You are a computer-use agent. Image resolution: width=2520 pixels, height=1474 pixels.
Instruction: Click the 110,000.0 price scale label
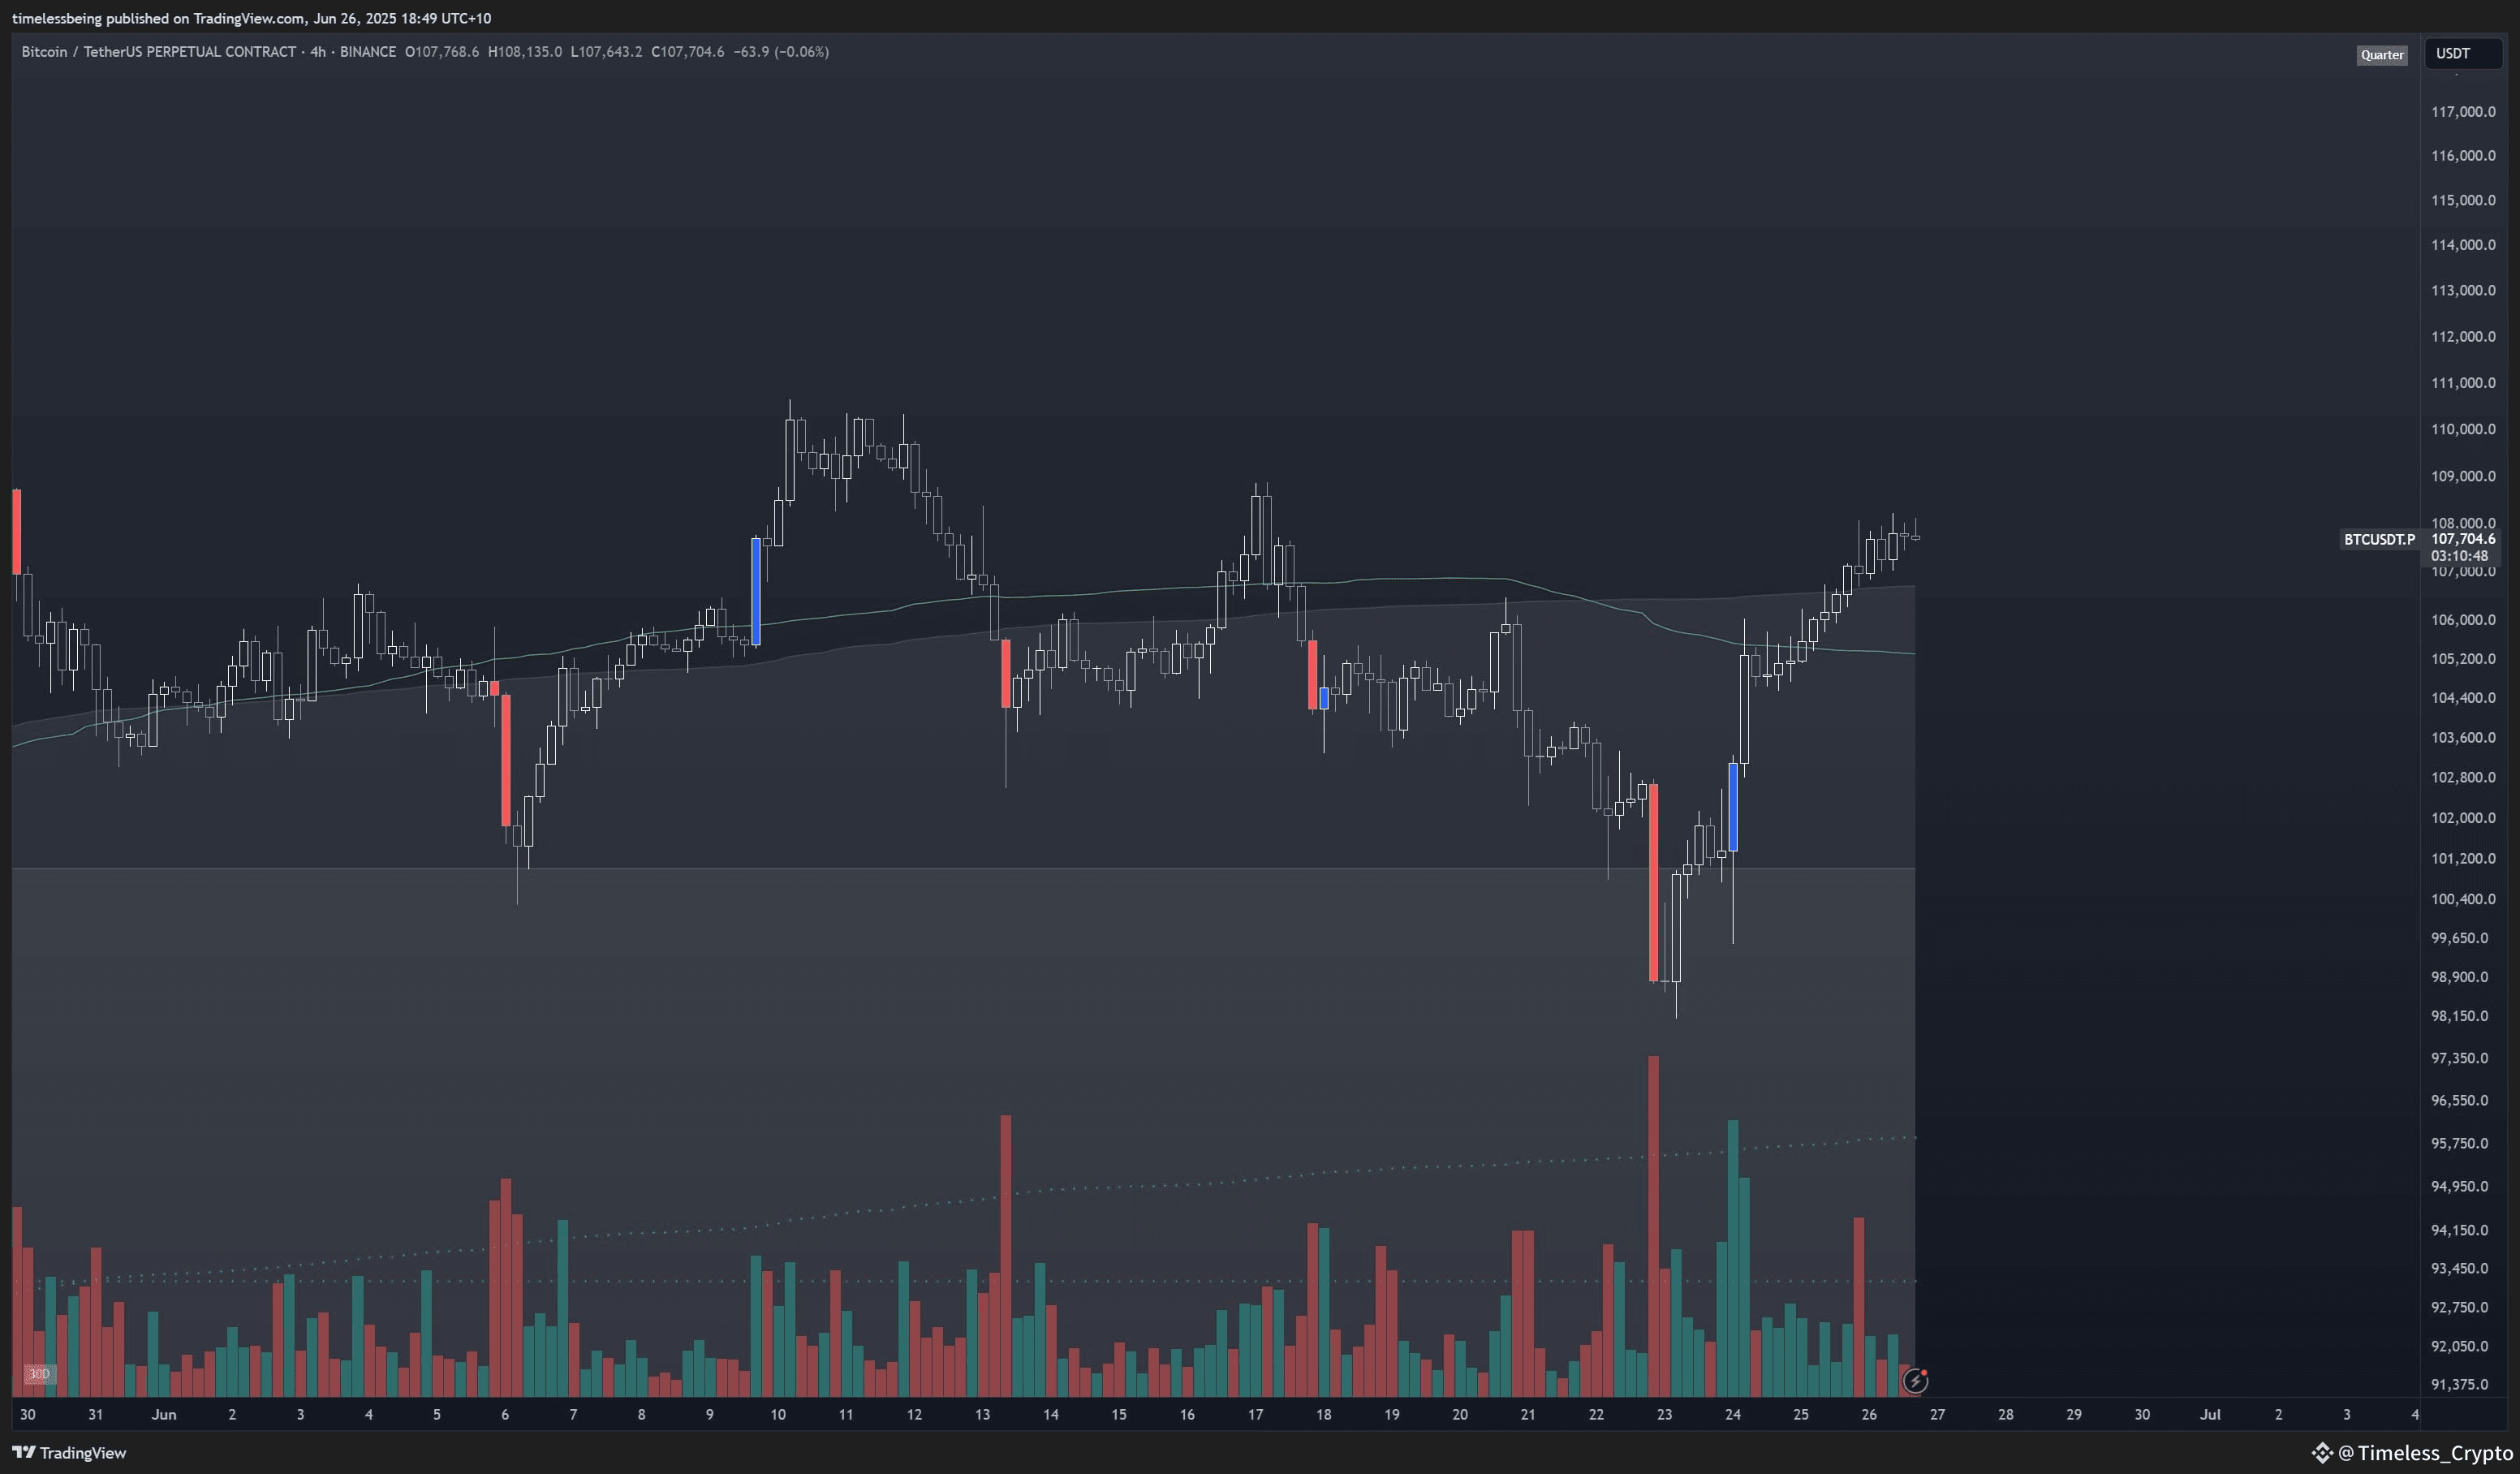(2463, 429)
